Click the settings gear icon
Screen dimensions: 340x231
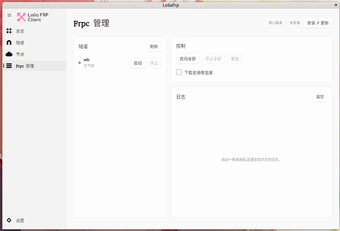pos(9,220)
